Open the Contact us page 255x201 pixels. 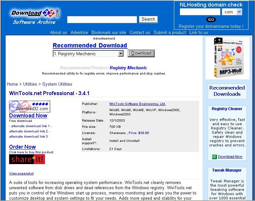(x=140, y=32)
